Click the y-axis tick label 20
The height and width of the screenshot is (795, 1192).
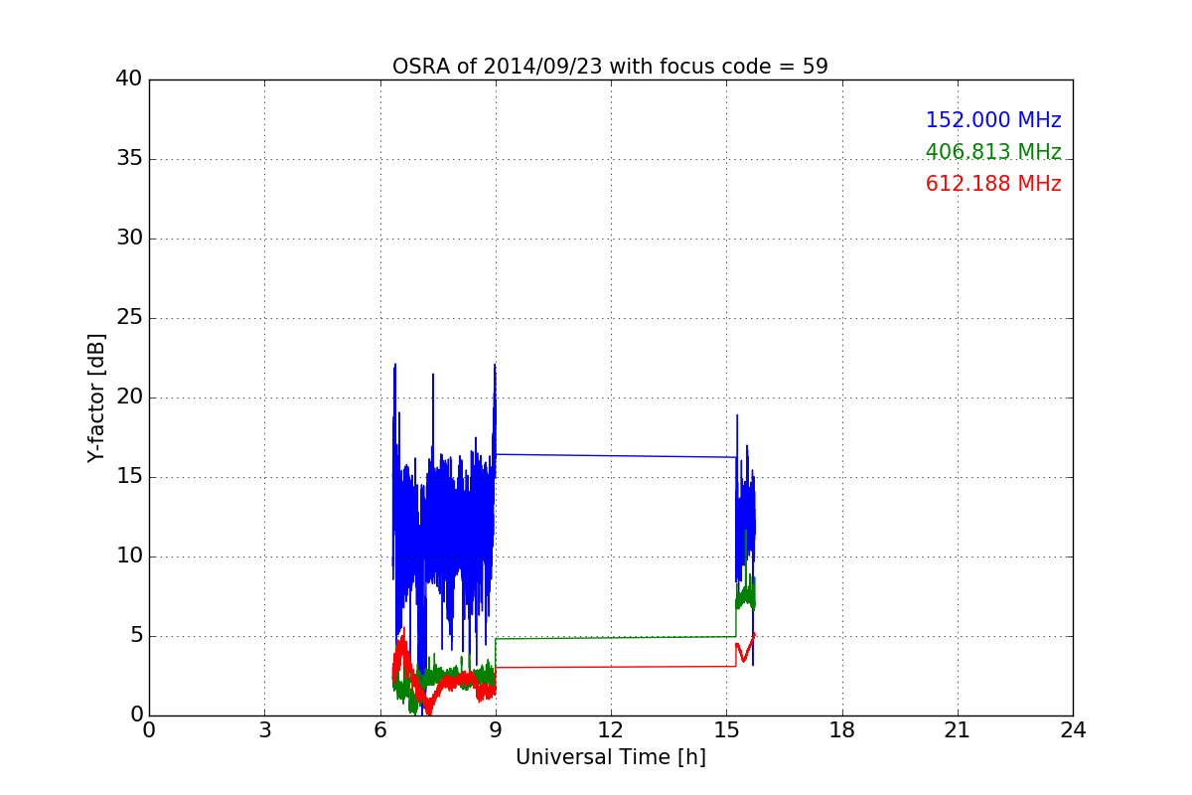[129, 397]
